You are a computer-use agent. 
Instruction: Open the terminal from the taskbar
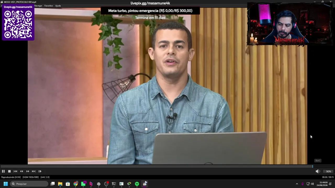[x=114, y=184]
